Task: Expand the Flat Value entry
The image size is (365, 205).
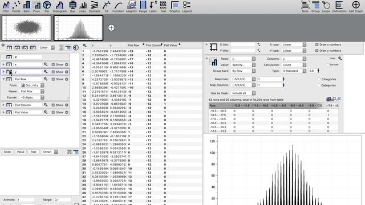Action: (3, 112)
